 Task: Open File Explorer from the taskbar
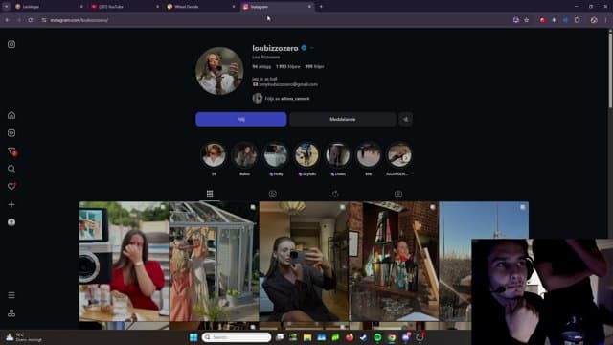(x=307, y=337)
